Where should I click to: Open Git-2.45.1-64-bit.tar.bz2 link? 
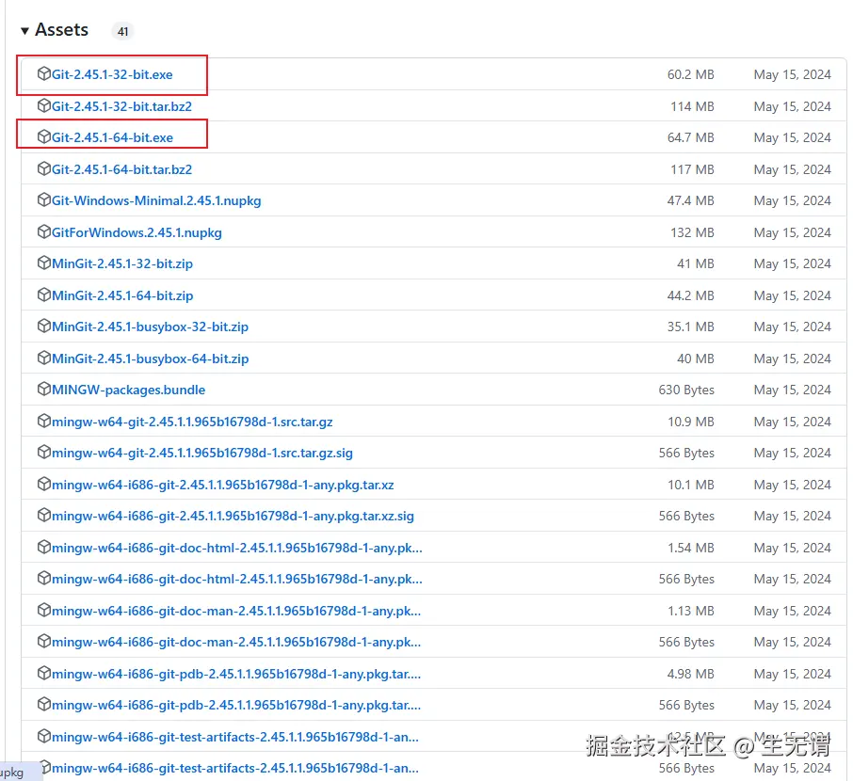click(121, 169)
